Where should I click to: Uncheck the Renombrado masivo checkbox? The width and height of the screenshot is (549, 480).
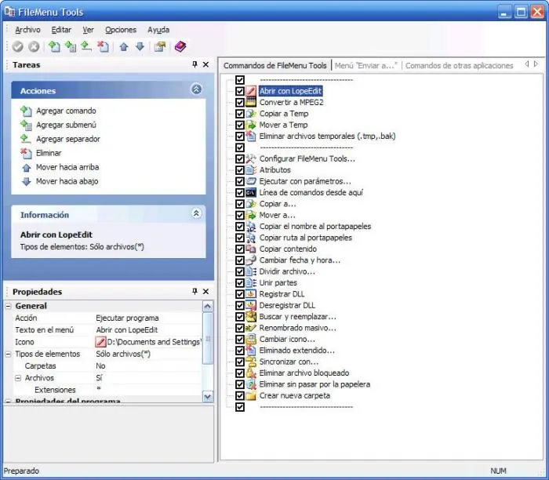pos(240,328)
